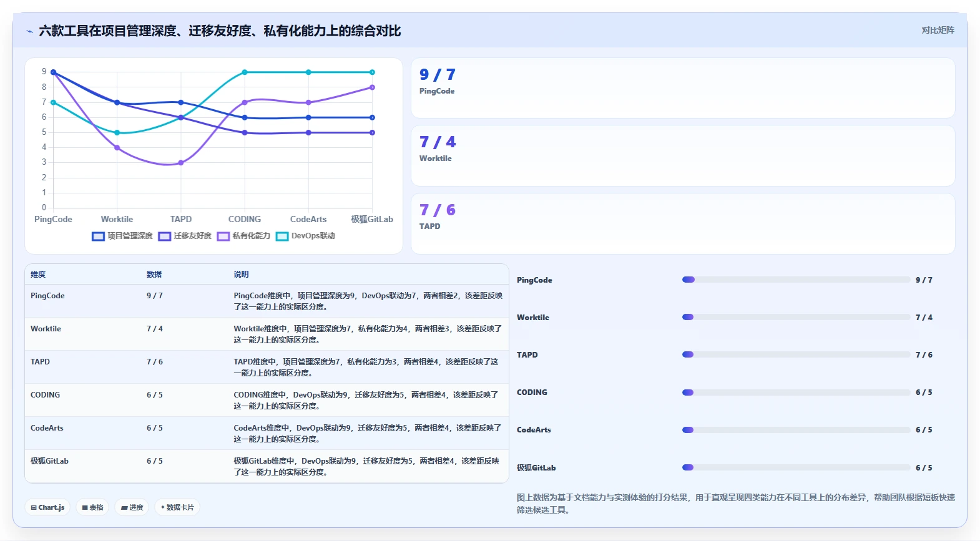Click the 私有化能力 data point at Worktile

point(117,148)
